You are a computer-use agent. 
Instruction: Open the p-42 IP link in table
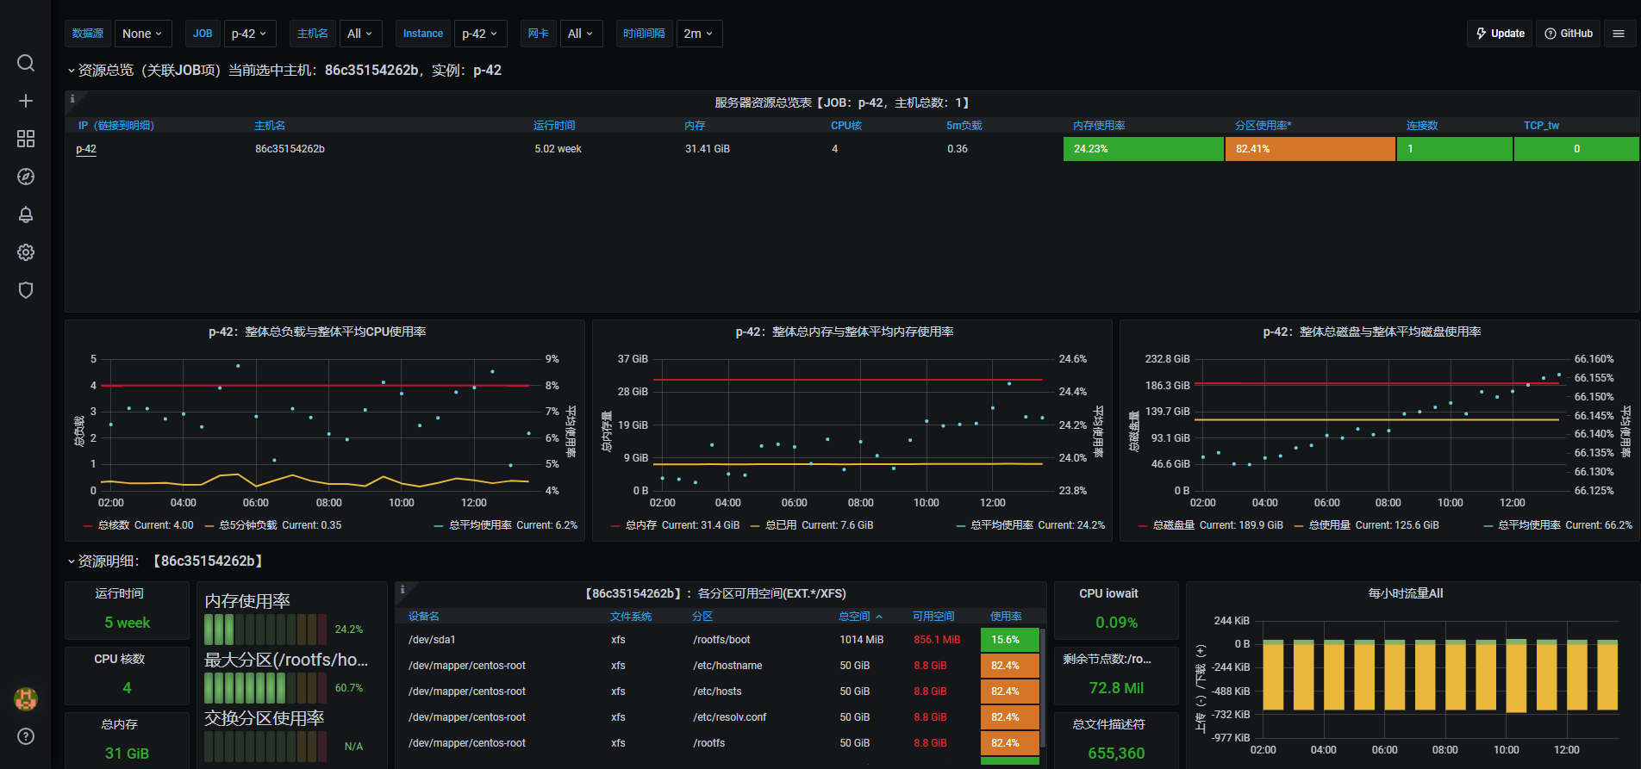pyautogui.click(x=86, y=149)
